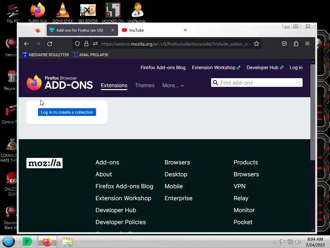Click the Firefox taskbar button
Screen dimensions: 330x248
click(47, 242)
